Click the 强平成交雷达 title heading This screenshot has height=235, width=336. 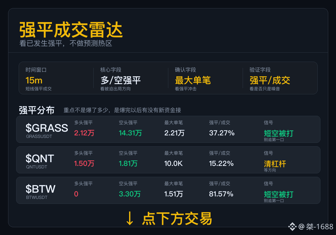tap(71, 30)
